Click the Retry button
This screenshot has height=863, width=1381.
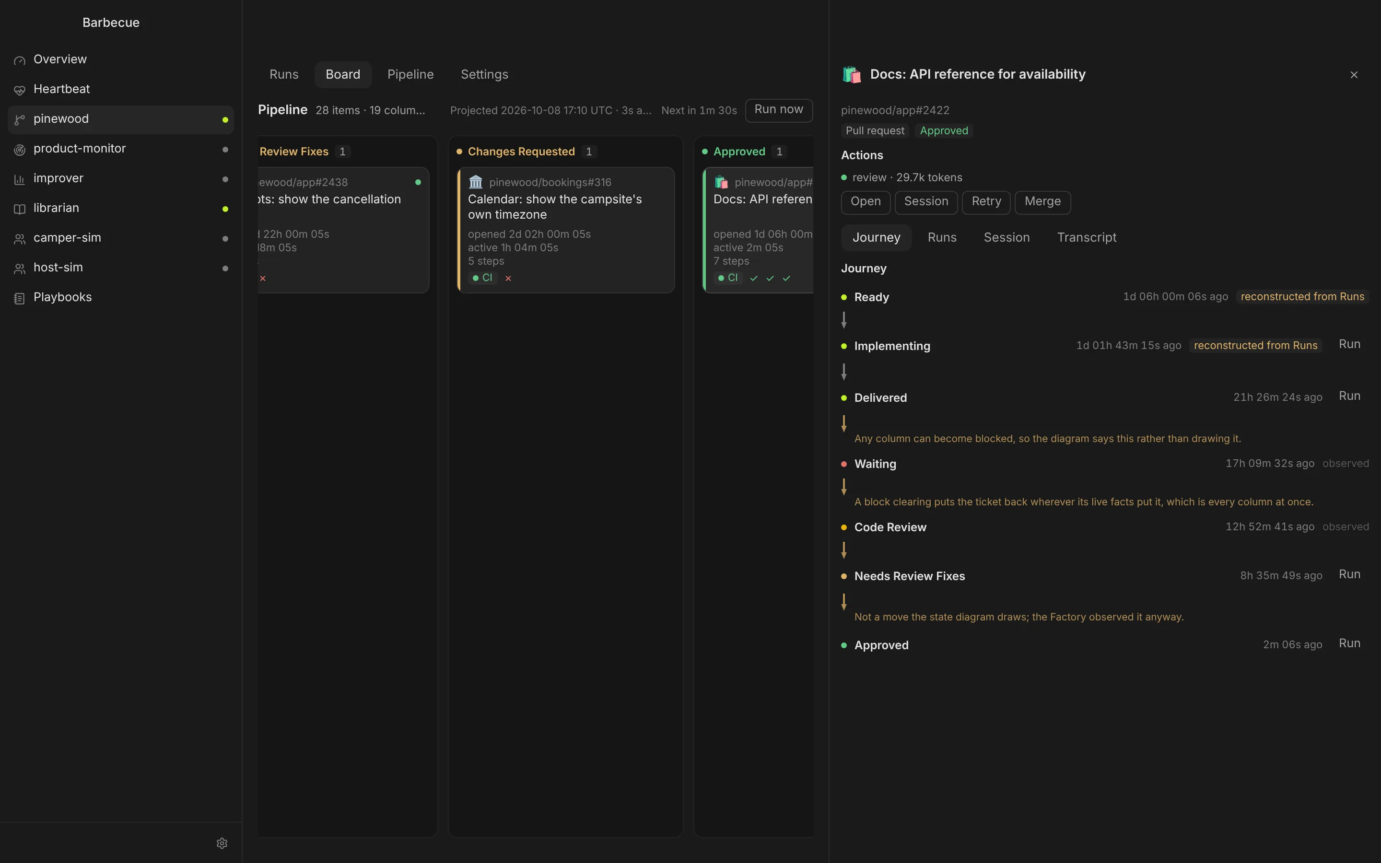(986, 202)
